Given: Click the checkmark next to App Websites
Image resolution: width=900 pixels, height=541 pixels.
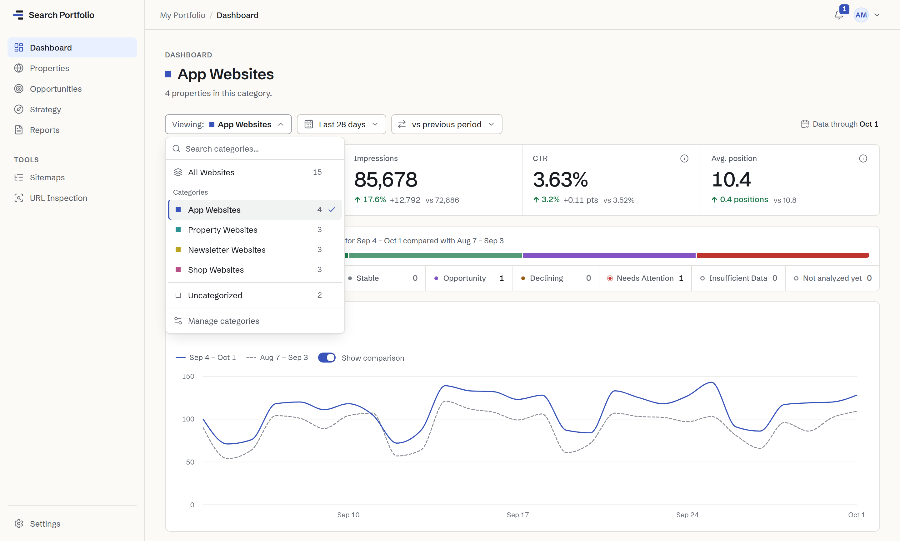Looking at the screenshot, I should 332,210.
